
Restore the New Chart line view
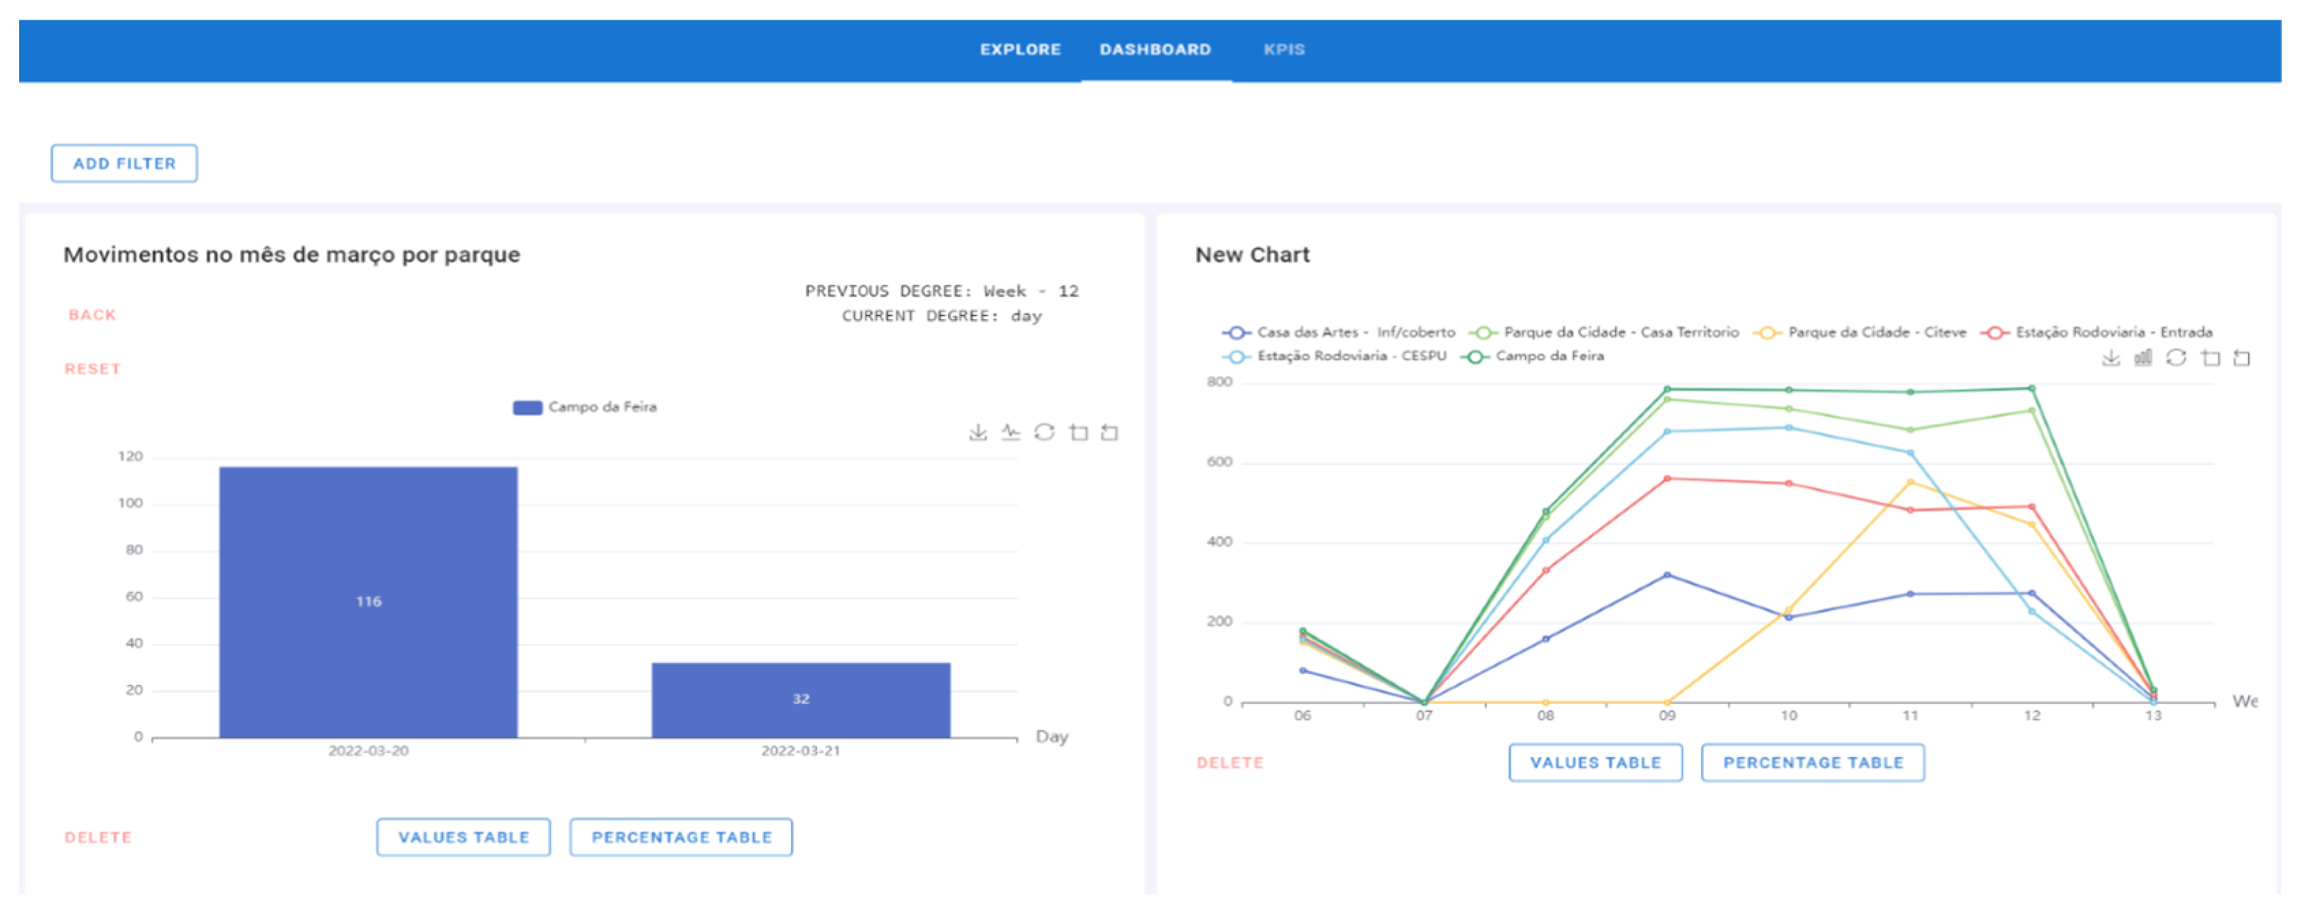[2176, 358]
